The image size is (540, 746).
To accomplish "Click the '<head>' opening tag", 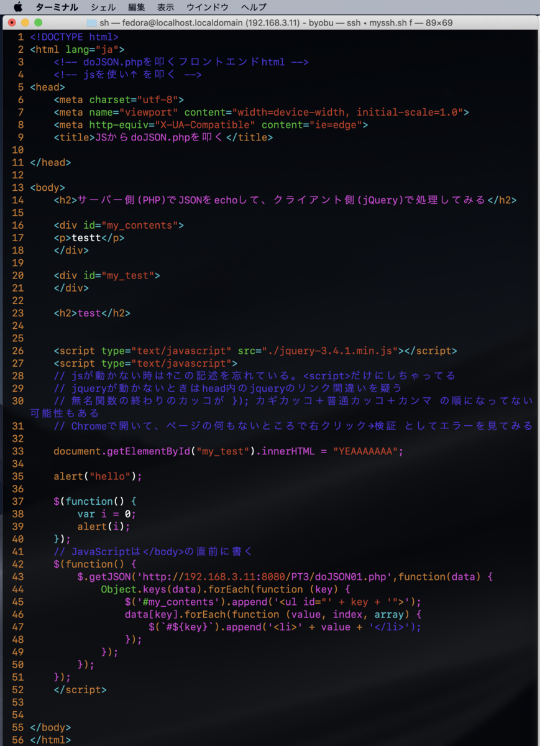I will coord(47,87).
